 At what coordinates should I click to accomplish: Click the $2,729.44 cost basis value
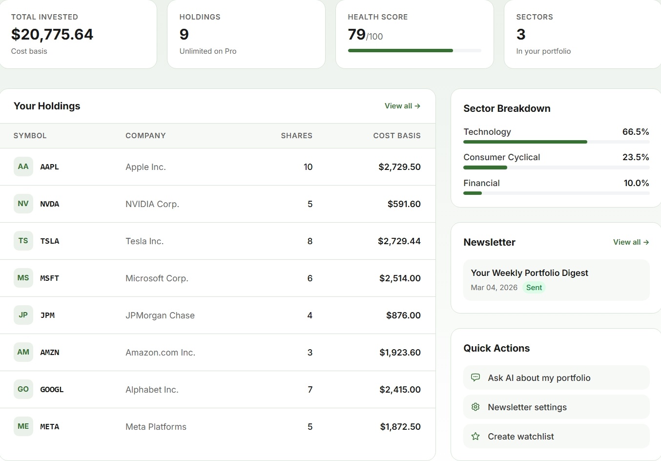tap(399, 241)
